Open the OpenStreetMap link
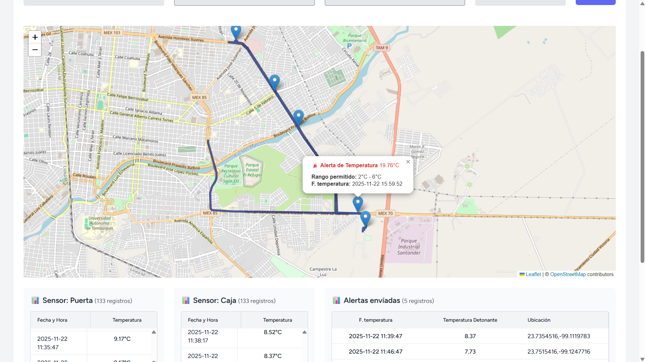The width and height of the screenshot is (645, 362). (568, 274)
